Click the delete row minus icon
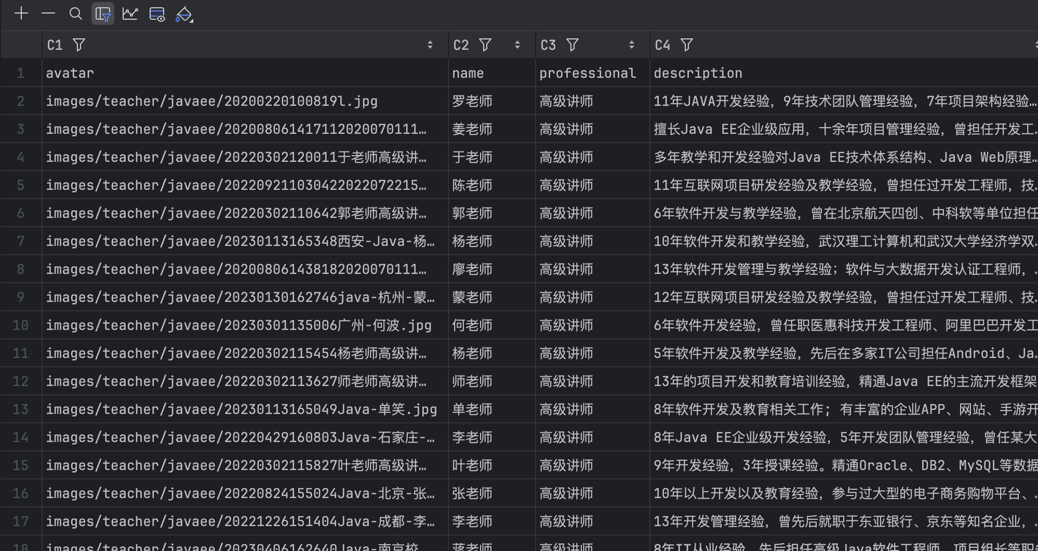 48,13
